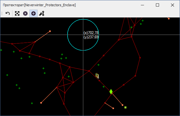Screen dimensions: 180x116
Task: Close the Протекторат map window
Action: (x=172, y=5)
